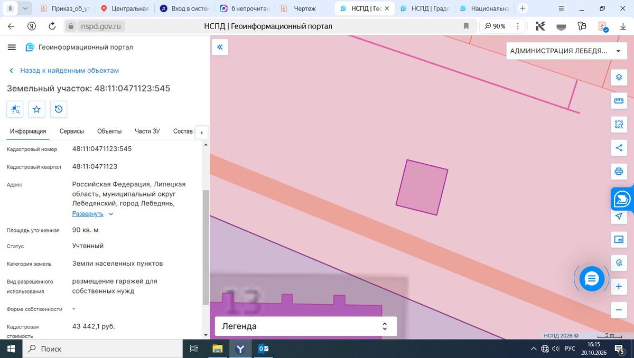Screen dimensions: 634x358
Task: Bookmark this page in the address bar
Action: coord(466,26)
